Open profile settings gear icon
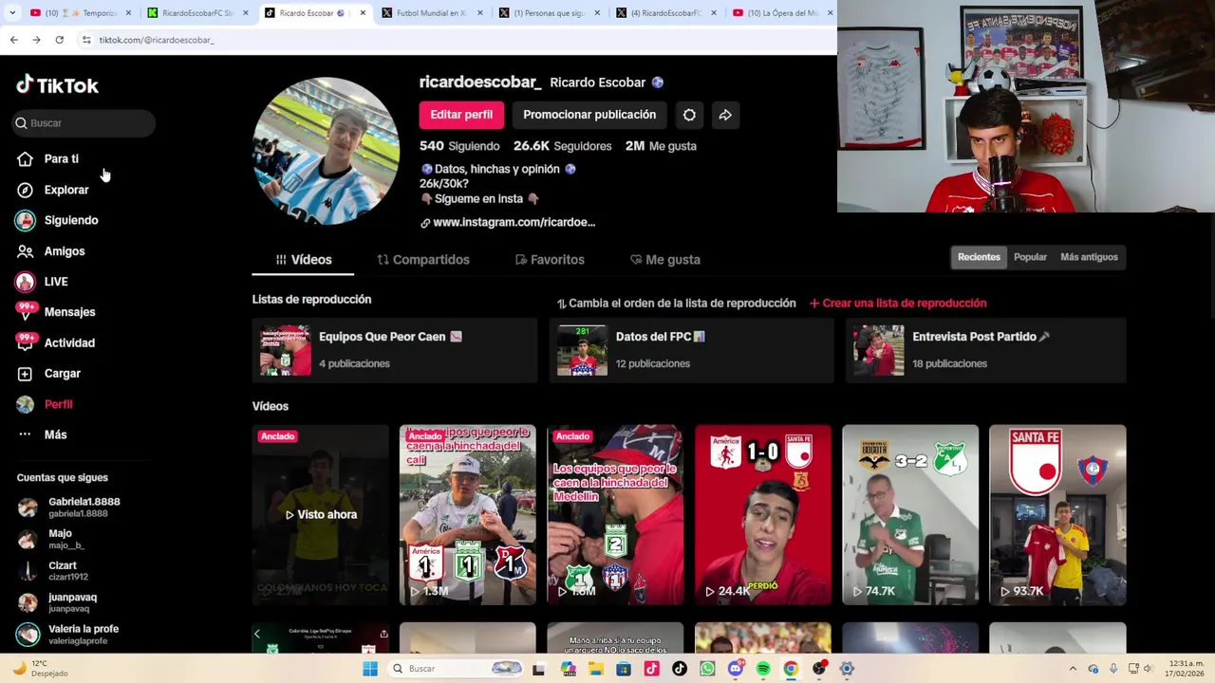 point(689,115)
